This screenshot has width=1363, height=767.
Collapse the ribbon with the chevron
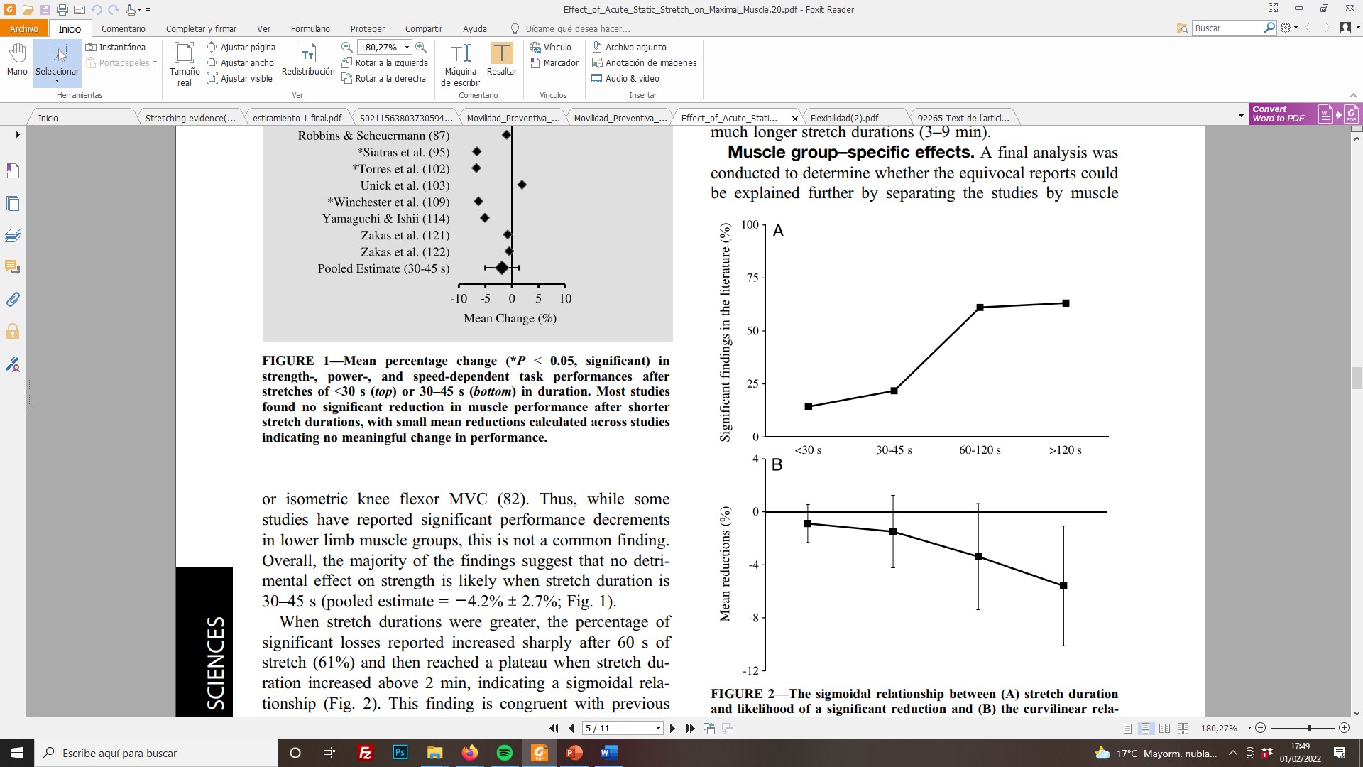tap(1353, 95)
